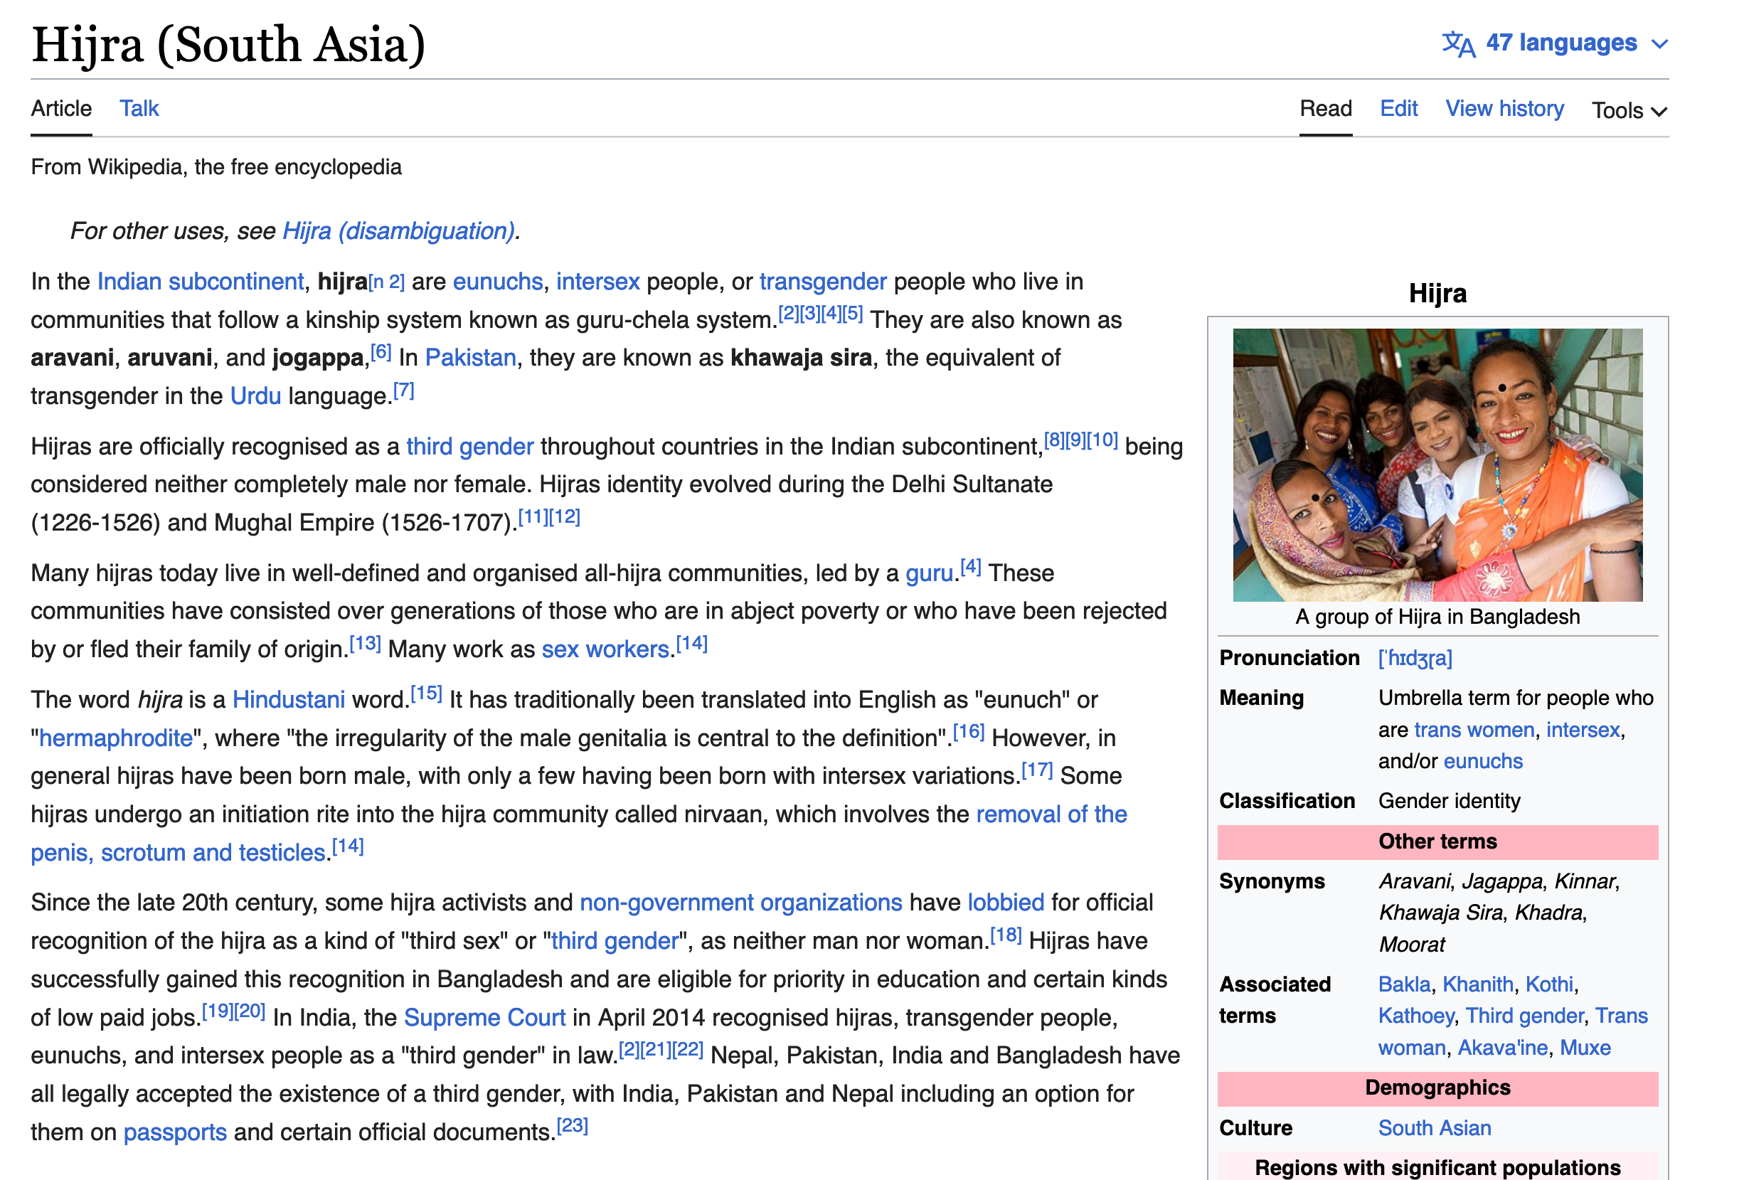The width and height of the screenshot is (1744, 1180).
Task: Open the non-government organizations link
Action: (740, 903)
